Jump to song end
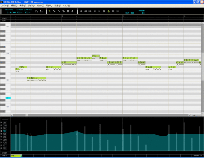Screen dimensions: 204x158 pos(95,11)
